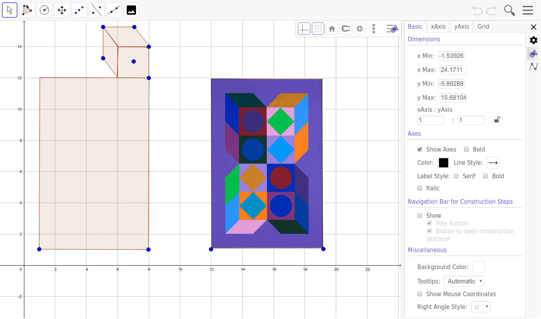This screenshot has height=319, width=541.
Task: Click the Navigation Bar for Construction Steps heading
Action: (x=460, y=201)
